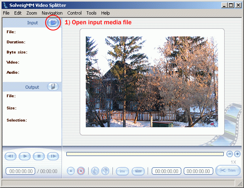This screenshot has height=188, width=244.
Task: Click the video preview image
Action: pyautogui.click(x=152, y=82)
